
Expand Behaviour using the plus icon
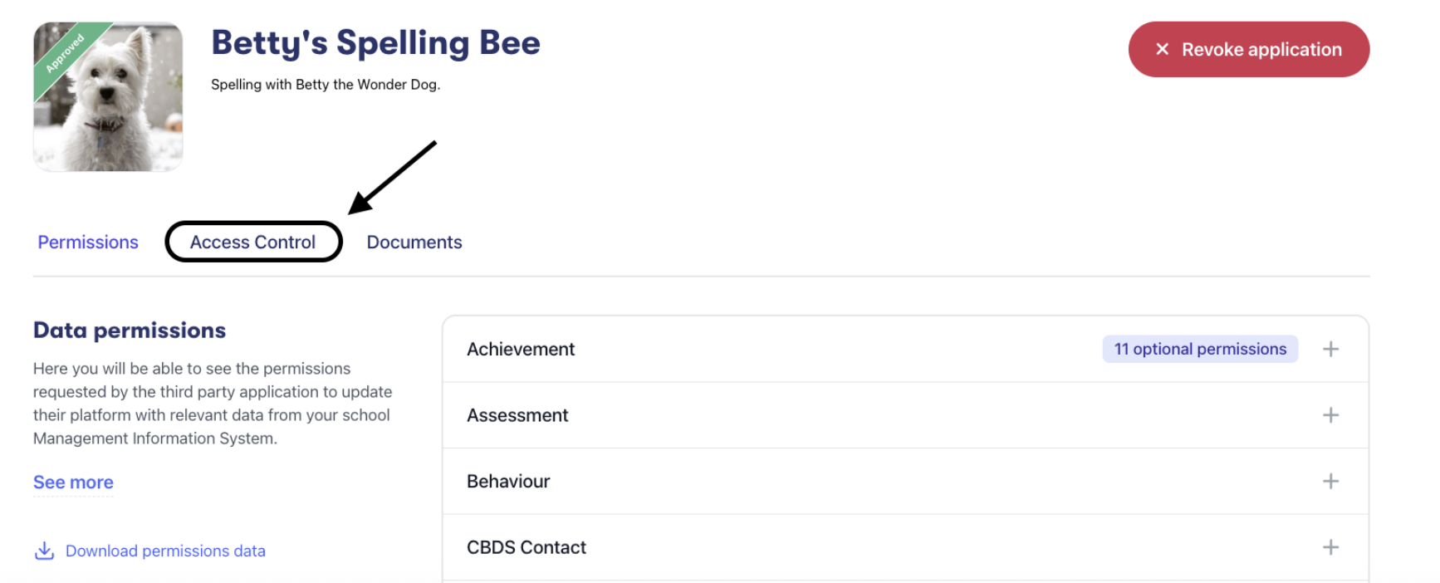click(1330, 482)
